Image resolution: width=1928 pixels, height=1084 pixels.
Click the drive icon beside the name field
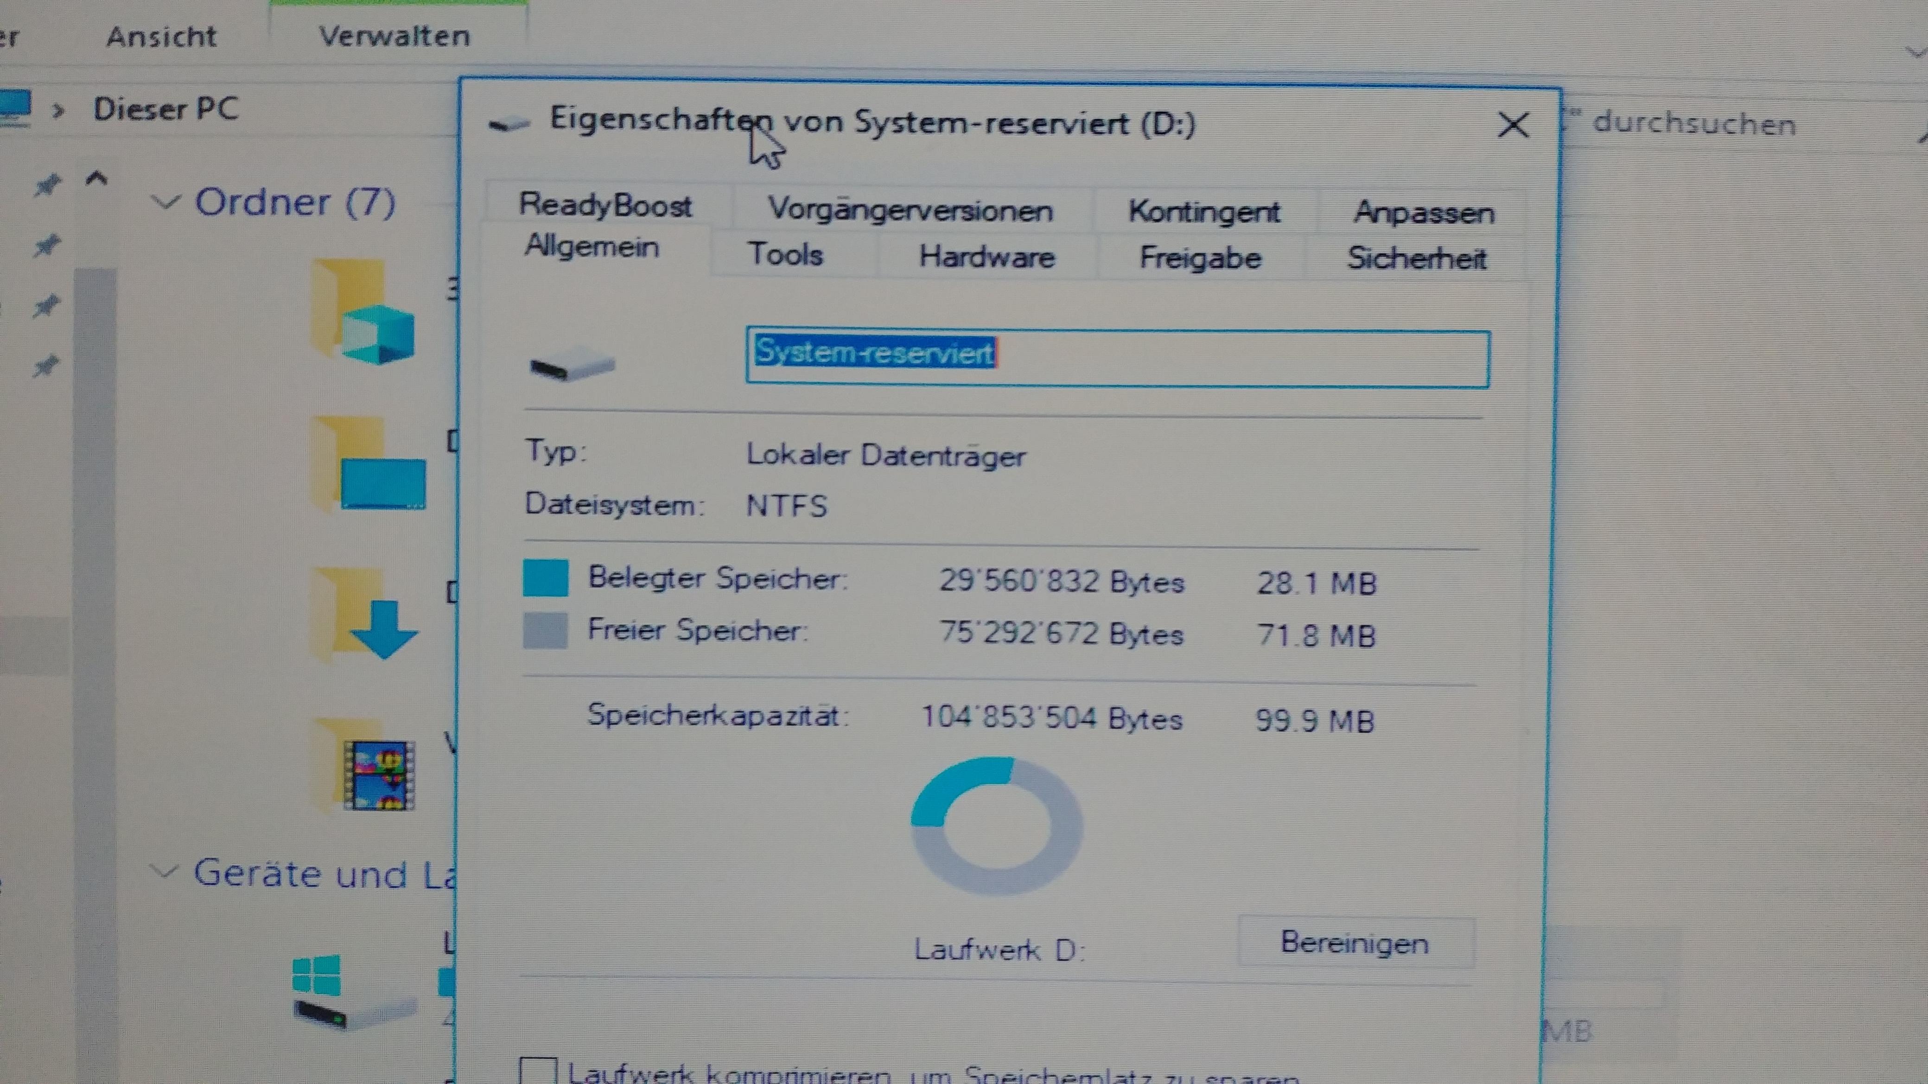(573, 364)
